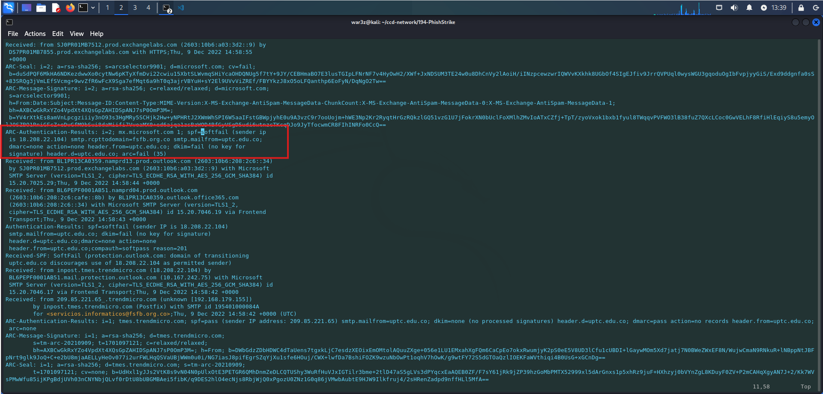The width and height of the screenshot is (823, 394).
Task: Click the 'SJ0PR01MB7512.prod.exchangelabs.com' hostname on first line
Action: (117, 45)
